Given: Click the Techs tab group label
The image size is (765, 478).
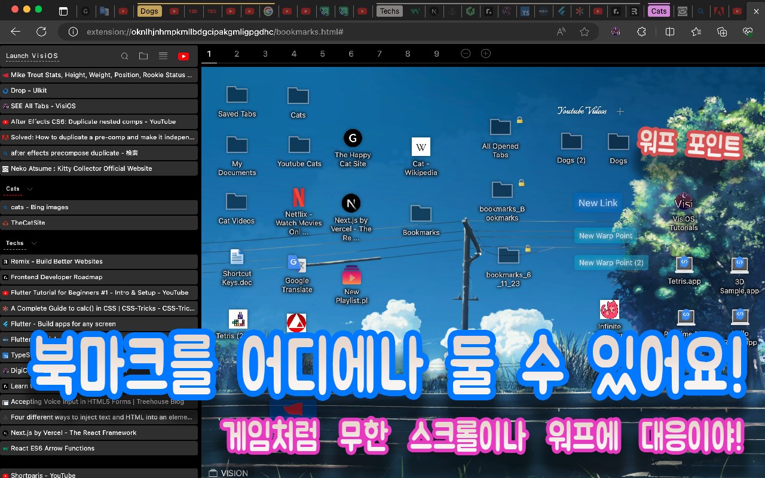Looking at the screenshot, I should click(x=390, y=11).
